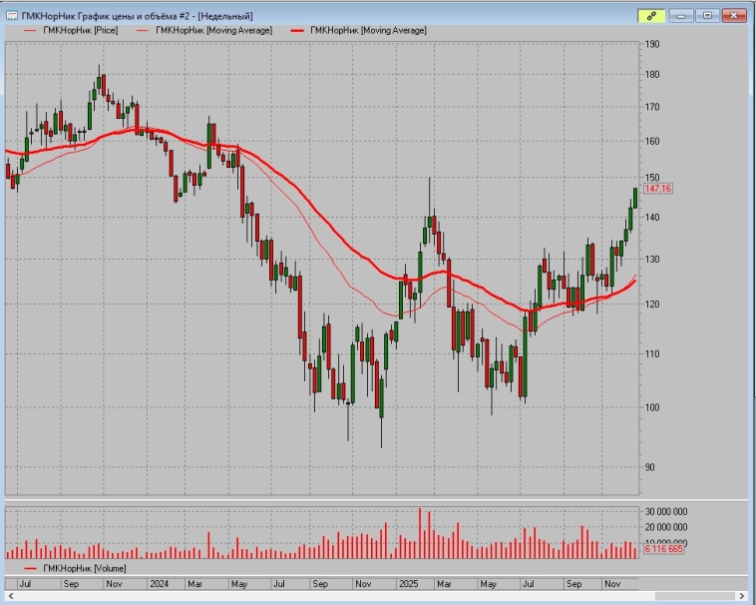
Task: Click the 140 price axis label
Action: 652,218
